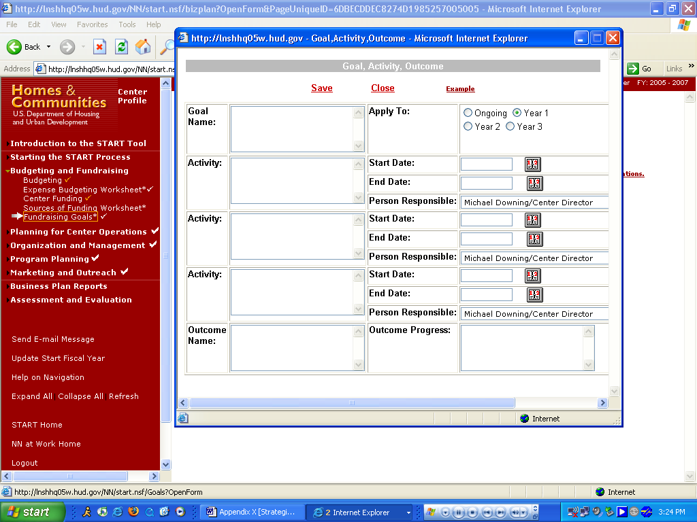Select the Year 2 radio option
This screenshot has width=697, height=522.
tap(468, 126)
